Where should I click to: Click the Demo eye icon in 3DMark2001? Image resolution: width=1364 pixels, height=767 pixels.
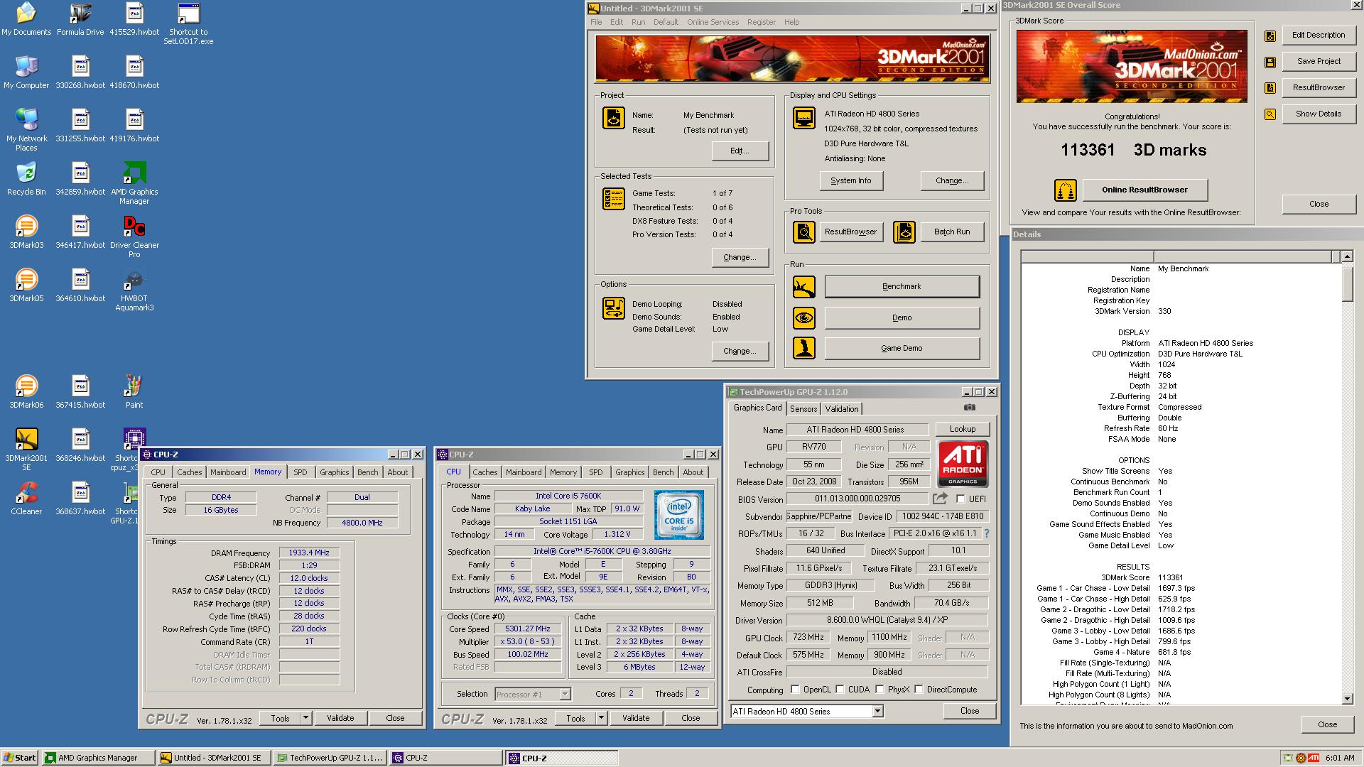coord(804,317)
